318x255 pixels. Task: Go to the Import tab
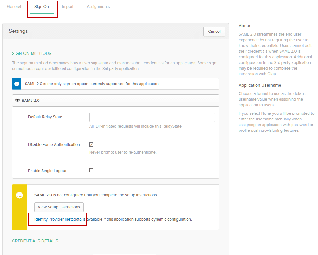68,7
